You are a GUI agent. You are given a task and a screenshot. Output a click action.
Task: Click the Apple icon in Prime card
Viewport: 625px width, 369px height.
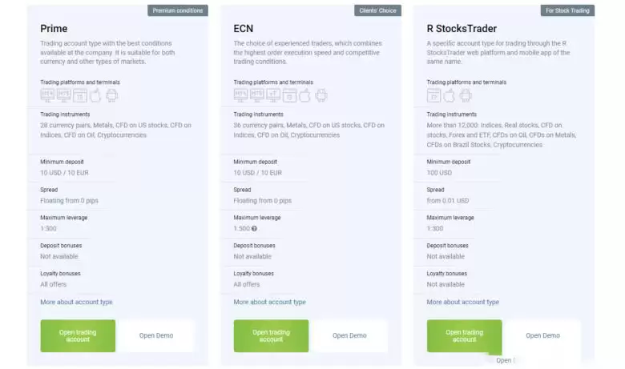click(95, 95)
